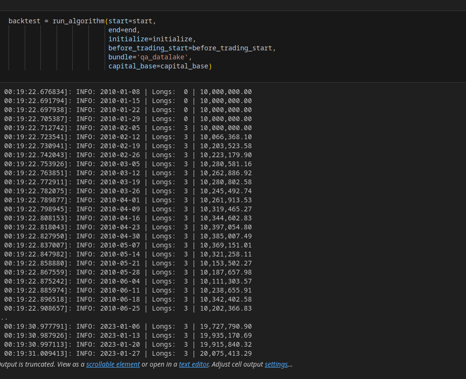
Task: Click the 2010-05-28 log entry
Action: tap(128, 273)
